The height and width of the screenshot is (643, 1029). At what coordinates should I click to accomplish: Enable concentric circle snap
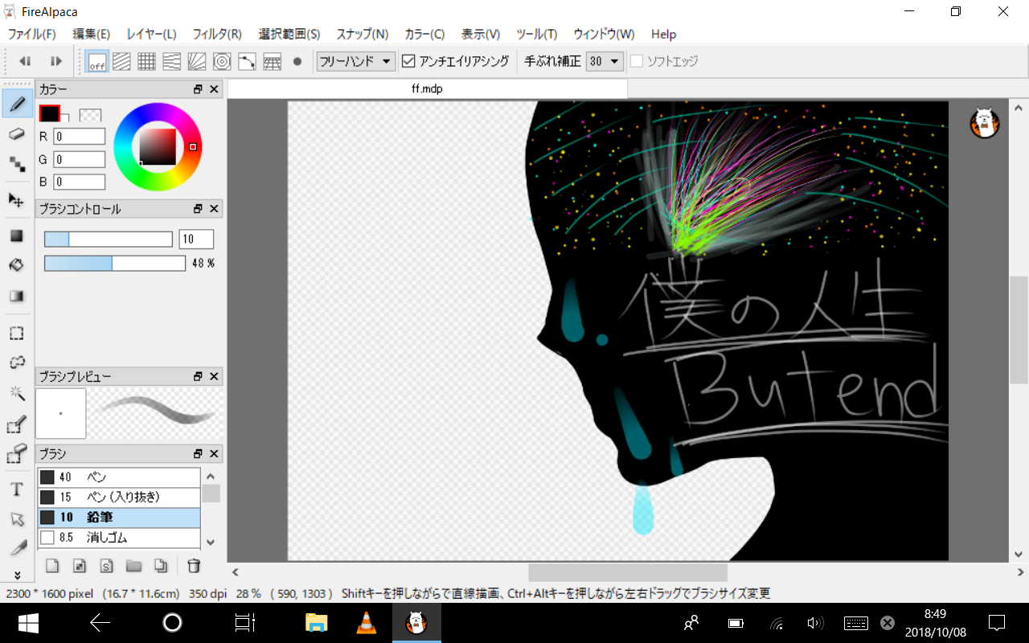[222, 61]
